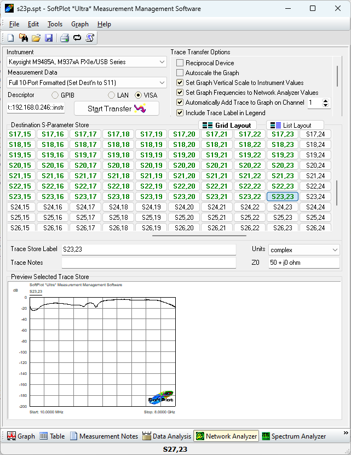351x455 pixels.
Task: Check the Autoscale the Graph option
Action: 180,73
